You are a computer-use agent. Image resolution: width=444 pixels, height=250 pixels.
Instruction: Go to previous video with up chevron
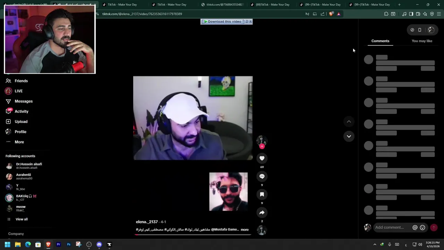[x=349, y=122]
